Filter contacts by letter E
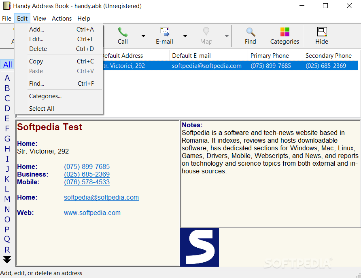This screenshot has height=278, width=361. click(x=7, y=119)
